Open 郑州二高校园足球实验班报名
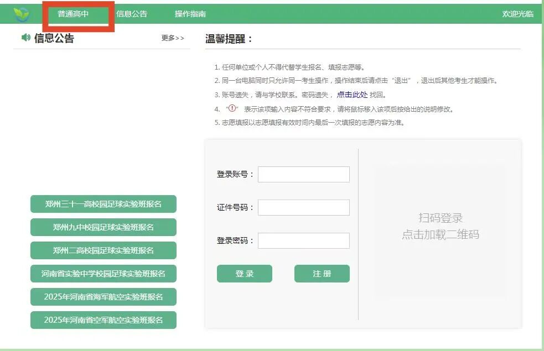This screenshot has width=544, height=351. (103, 250)
